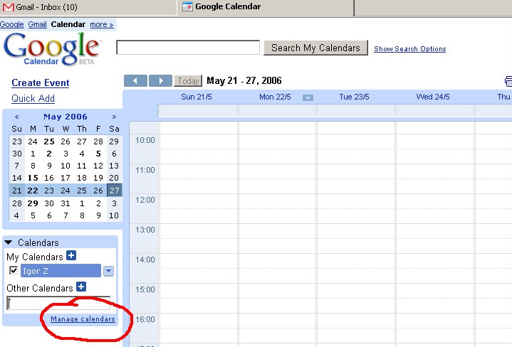Click the Wednesday 14:00 time slot
Image resolution: width=512 pixels, height=347 pixels.
pos(435,261)
